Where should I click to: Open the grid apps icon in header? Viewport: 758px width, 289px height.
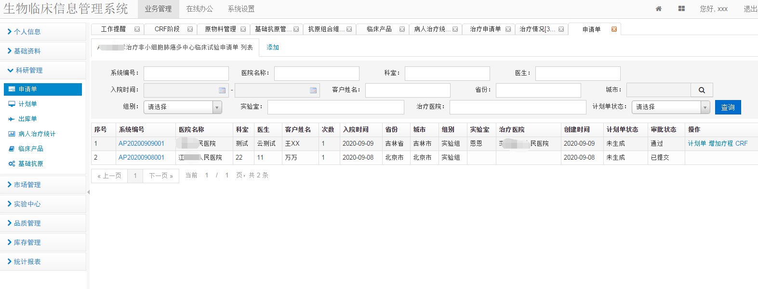681,9
